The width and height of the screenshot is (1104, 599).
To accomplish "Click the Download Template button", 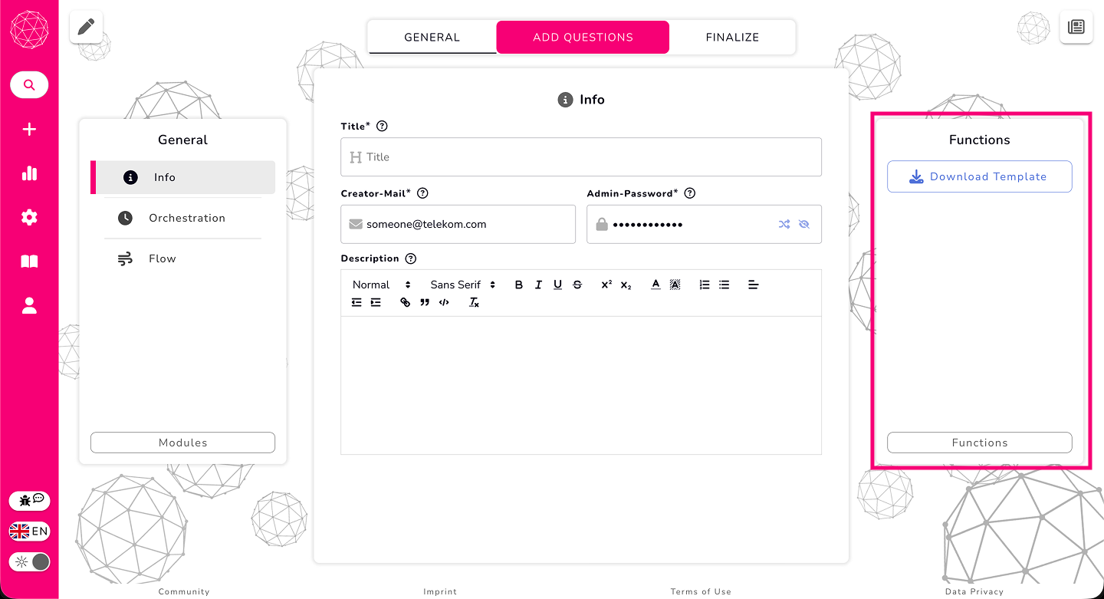I will pyautogui.click(x=979, y=176).
